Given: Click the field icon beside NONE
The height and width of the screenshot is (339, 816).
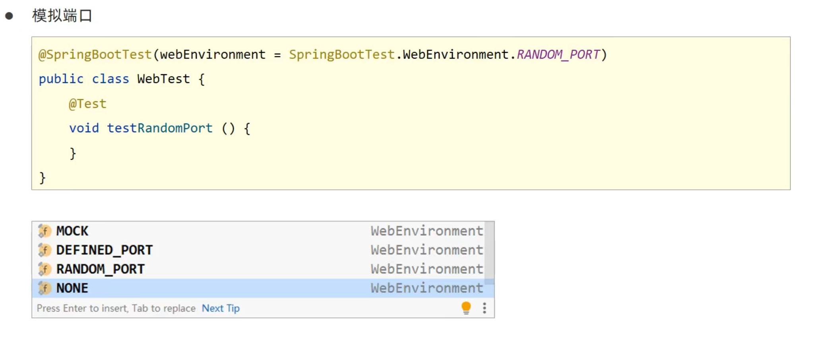Looking at the screenshot, I should [x=44, y=288].
